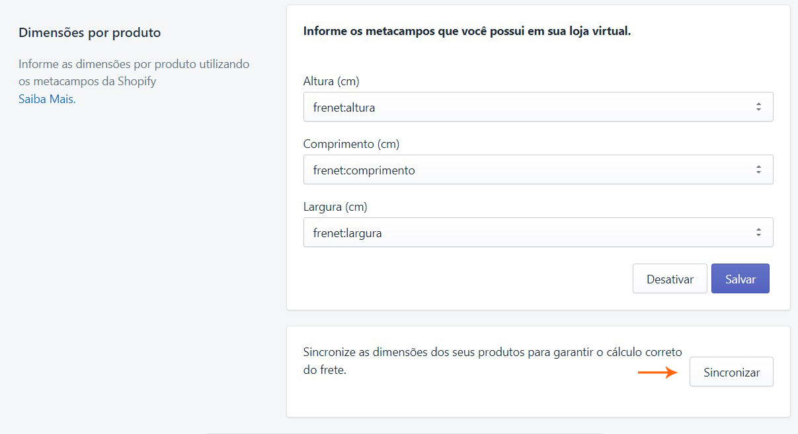798x434 pixels.
Task: Click Sincronizar to sync product dimensions
Action: tap(731, 372)
